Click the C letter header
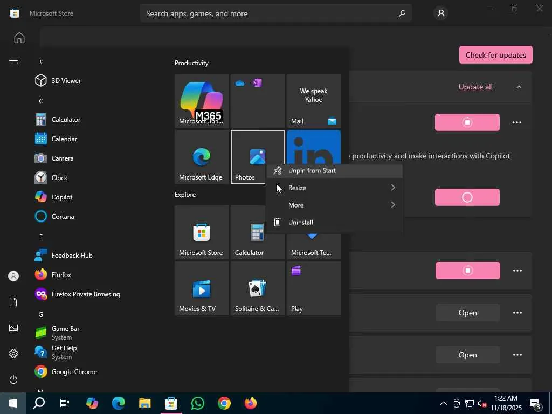The height and width of the screenshot is (414, 552). tap(41, 101)
